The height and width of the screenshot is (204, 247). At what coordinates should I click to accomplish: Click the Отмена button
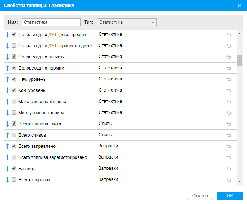200,196
